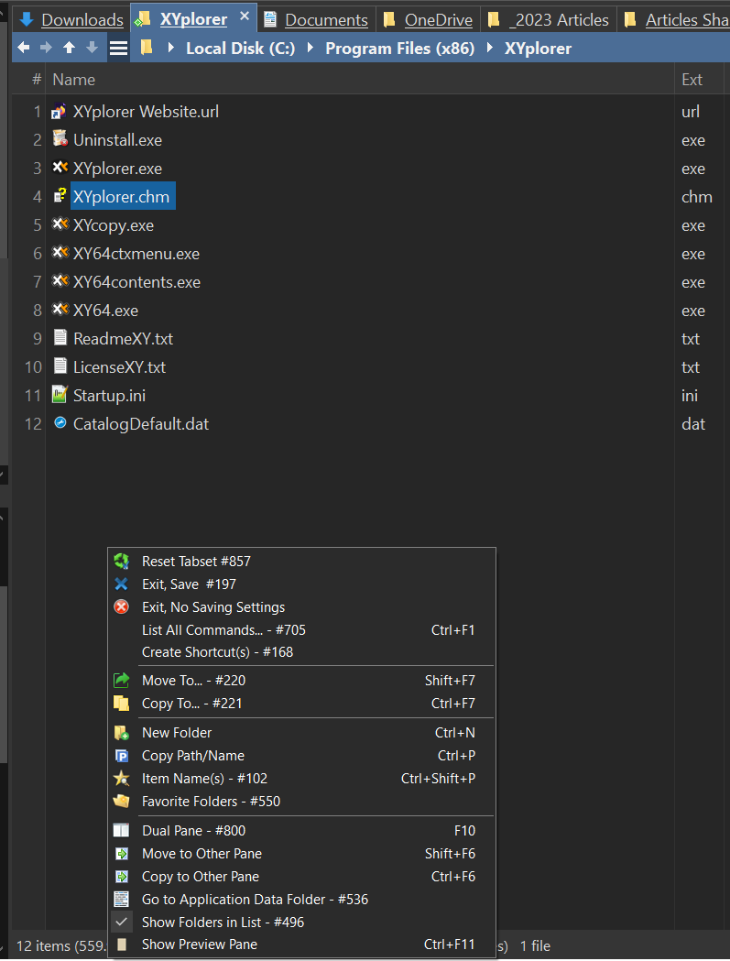Switch to the Downloads tab
The image size is (730, 961).
click(x=71, y=19)
